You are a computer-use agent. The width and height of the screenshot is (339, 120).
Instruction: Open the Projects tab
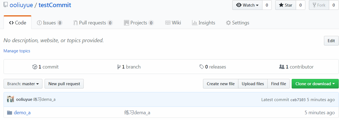[139, 23]
